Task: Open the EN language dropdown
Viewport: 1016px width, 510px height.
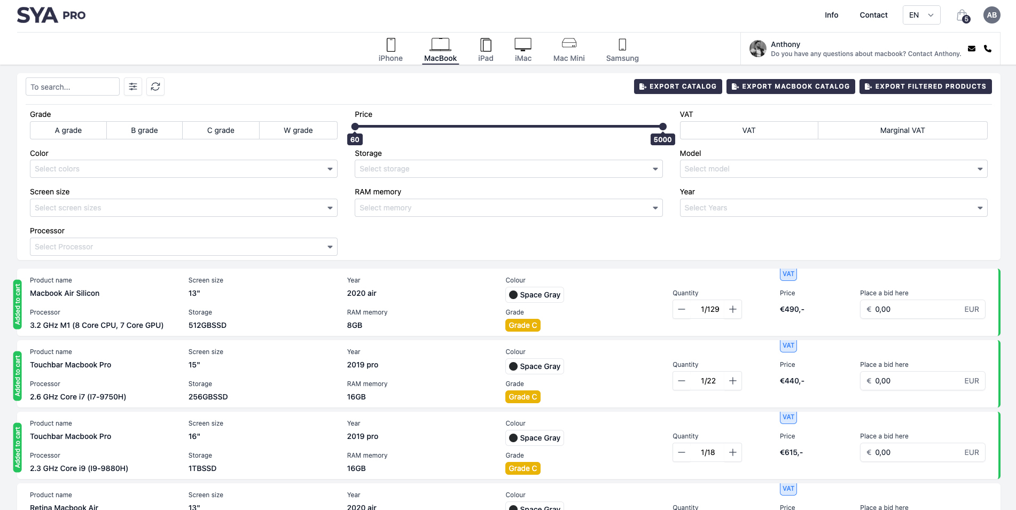Action: point(921,15)
